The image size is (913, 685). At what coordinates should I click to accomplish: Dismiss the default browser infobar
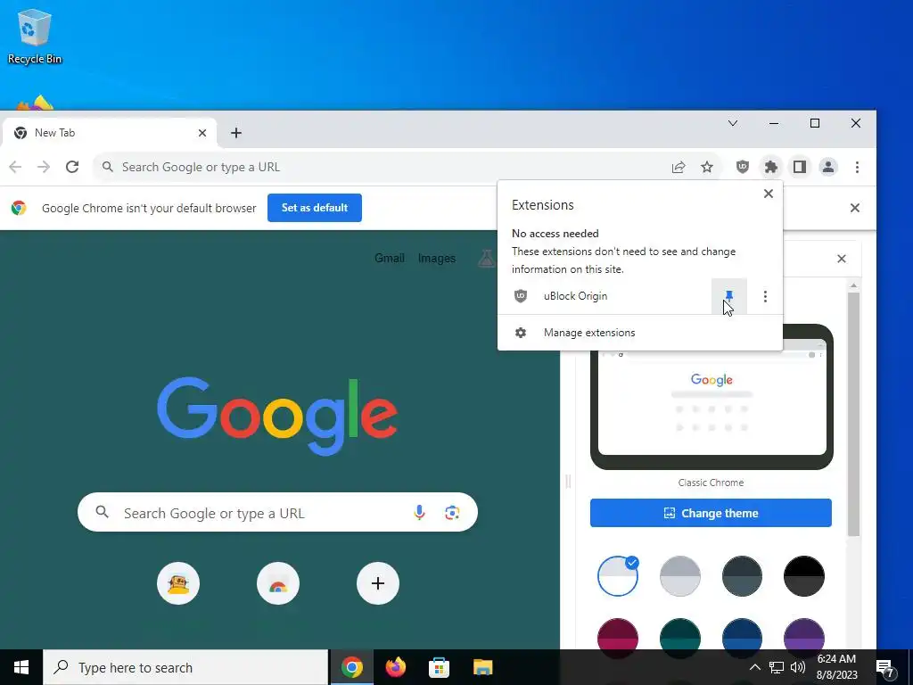(855, 208)
